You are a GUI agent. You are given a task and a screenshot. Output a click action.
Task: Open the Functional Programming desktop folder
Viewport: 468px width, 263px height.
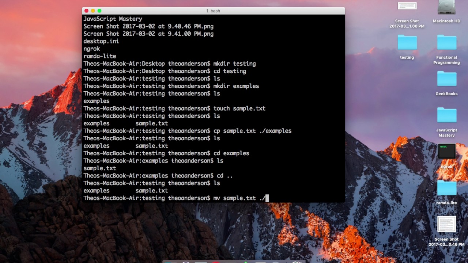446,43
